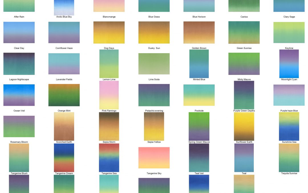Pick the Tequila Sunrise gradient
This screenshot has height=193, width=308.
pyautogui.click(x=289, y=158)
